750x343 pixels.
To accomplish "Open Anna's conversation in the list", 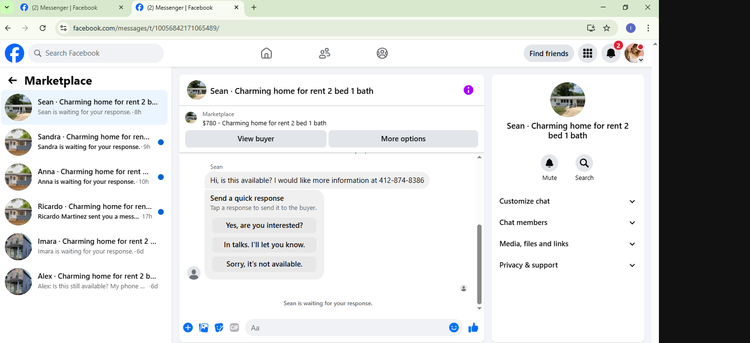I will tap(84, 177).
